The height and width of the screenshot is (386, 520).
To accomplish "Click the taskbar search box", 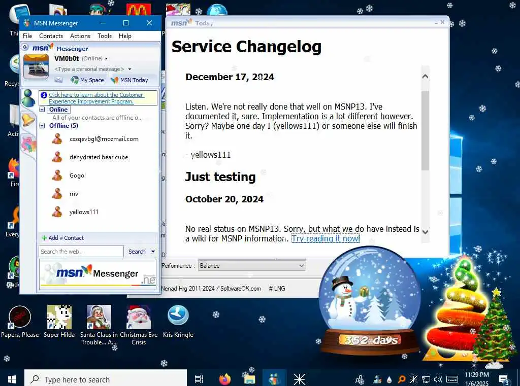I will (106, 379).
